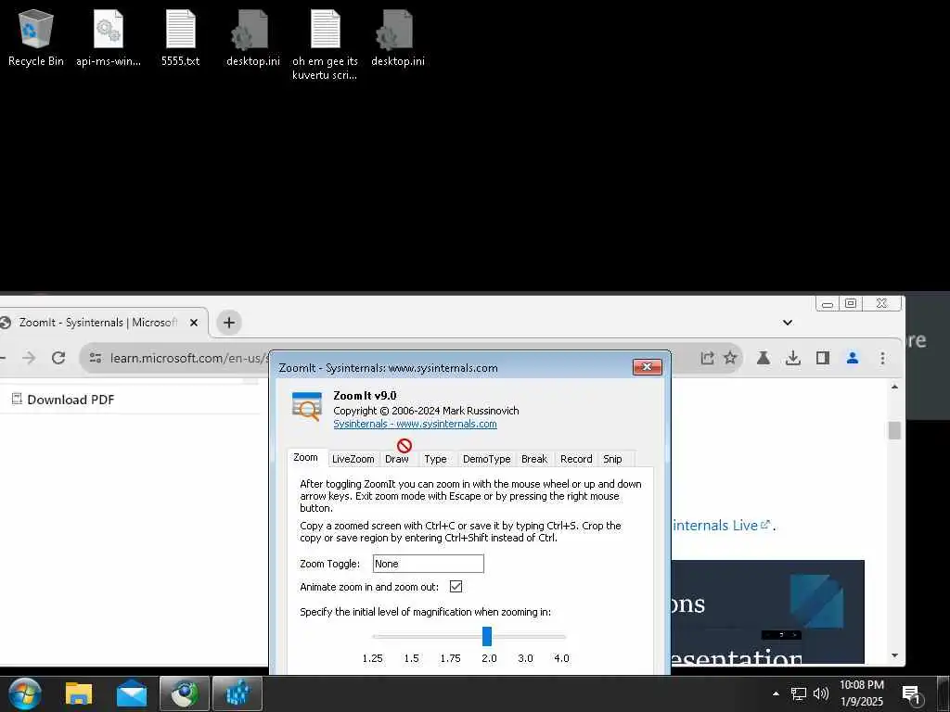Click the share page icon in address bar
The width and height of the screenshot is (950, 712).
pos(707,358)
